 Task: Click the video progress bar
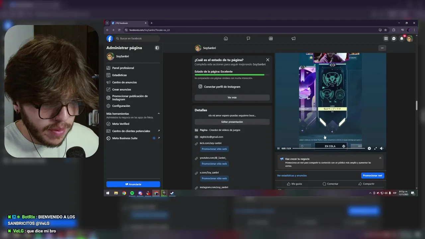click(329, 148)
